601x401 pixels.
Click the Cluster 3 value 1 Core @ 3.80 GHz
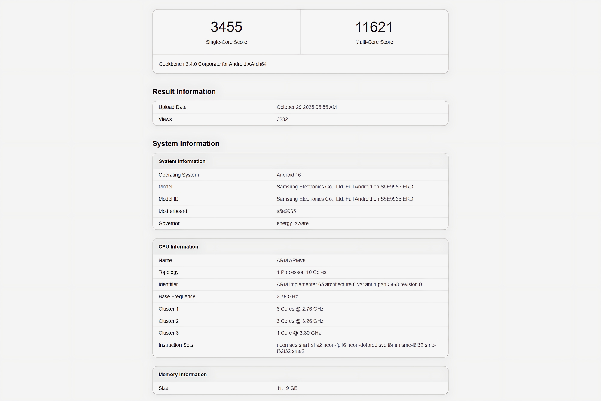pyautogui.click(x=299, y=333)
